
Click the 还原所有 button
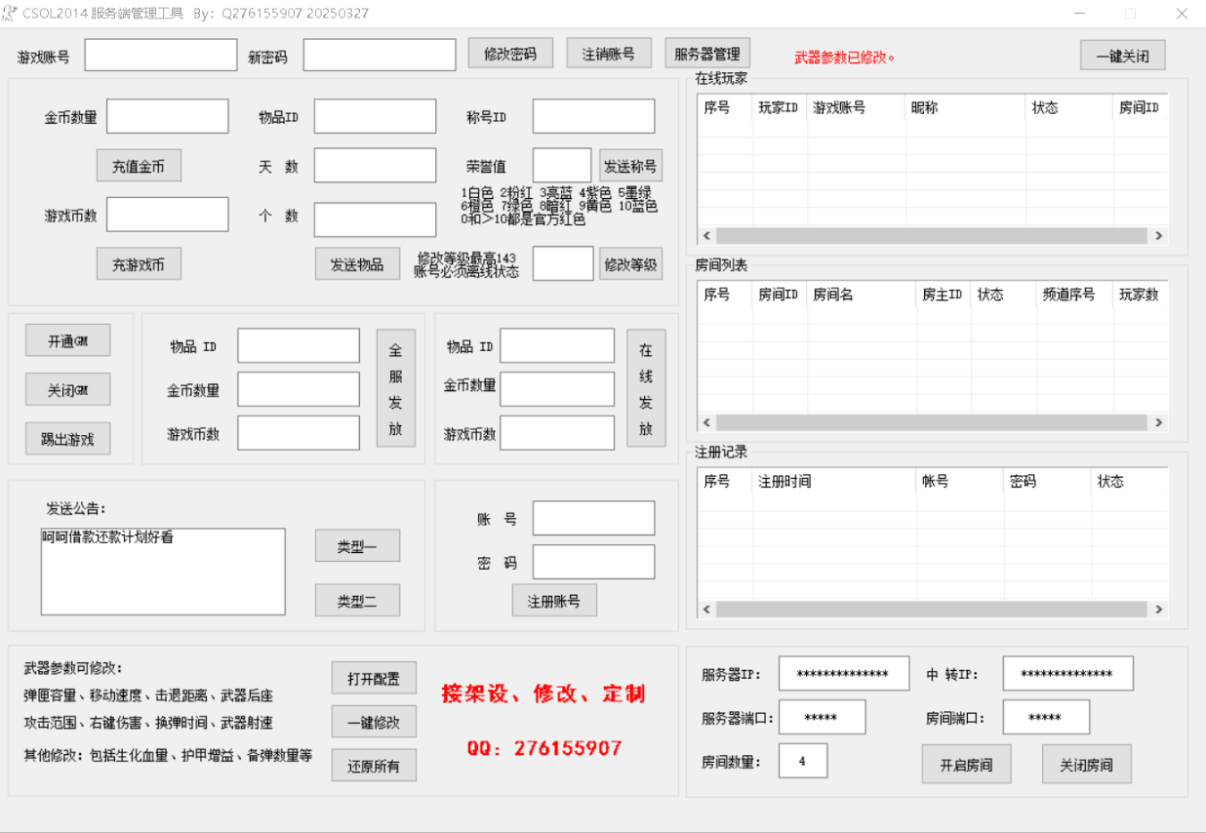pos(374,766)
